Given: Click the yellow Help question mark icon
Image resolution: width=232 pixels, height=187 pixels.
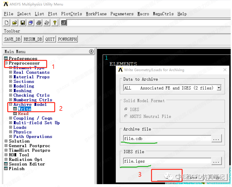Looking at the screenshot, I should tap(55, 23).
